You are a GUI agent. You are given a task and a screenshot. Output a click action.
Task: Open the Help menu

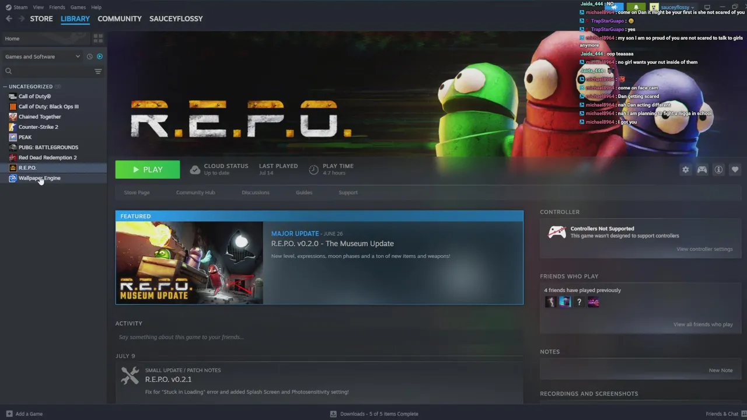pos(96,7)
